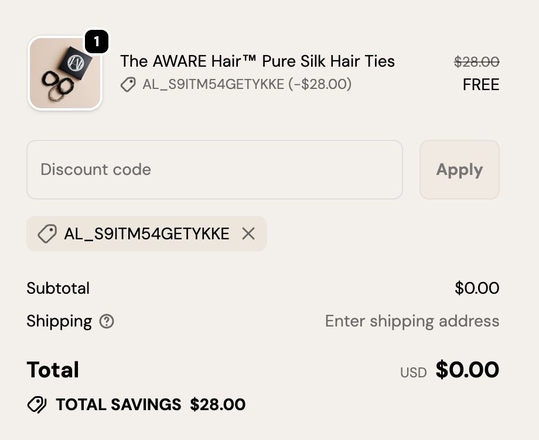Click the quantity badge showing 1
Viewport: 539px width, 440px height.
(97, 40)
